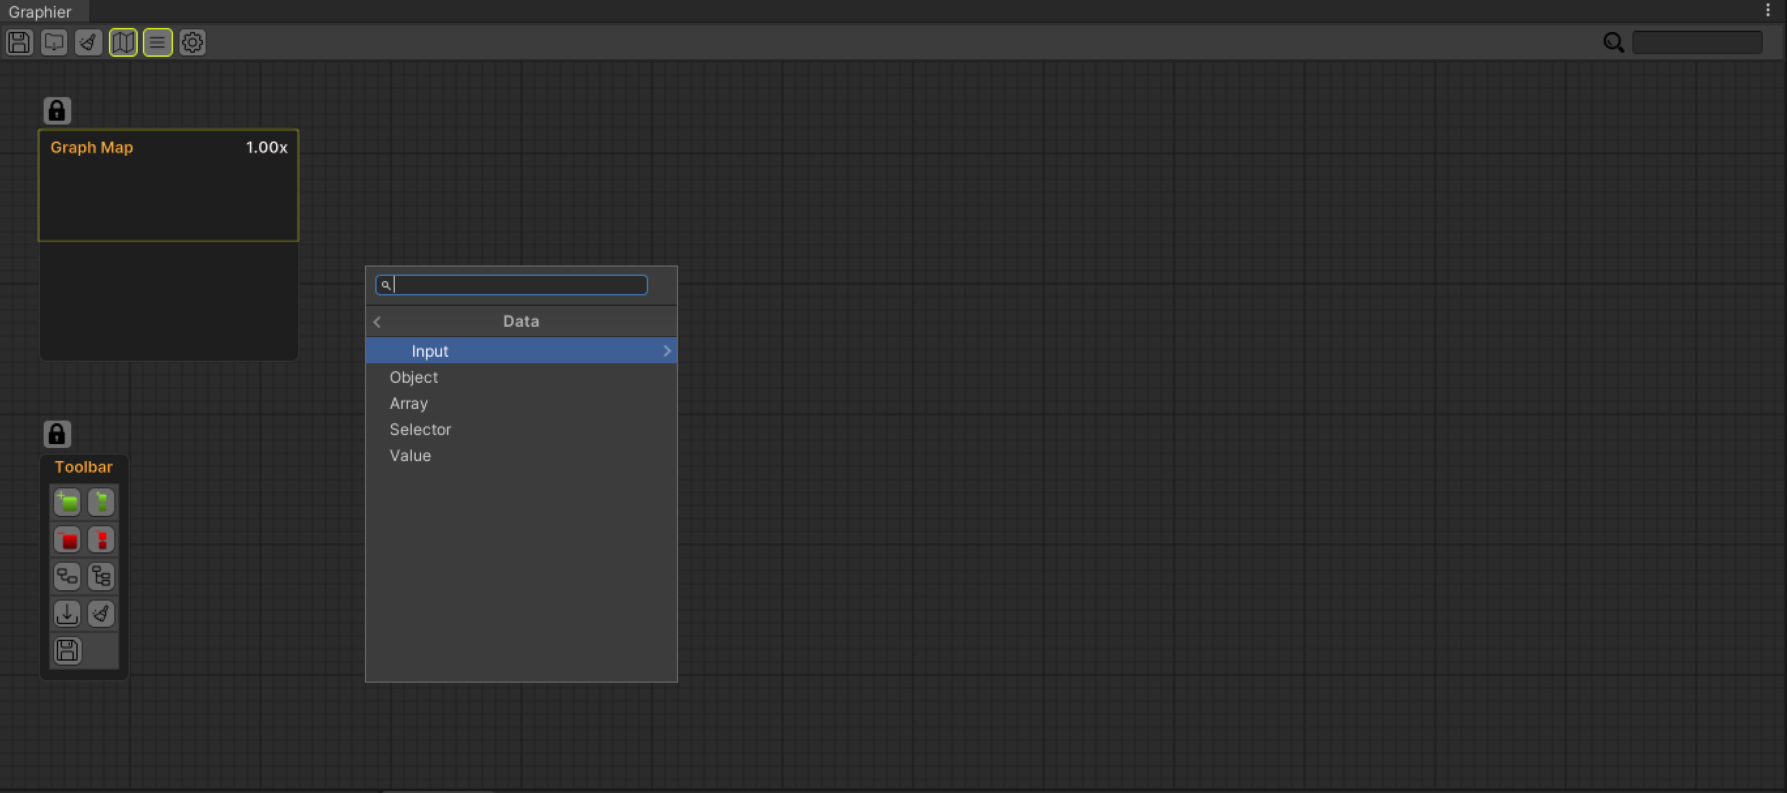Click the green add single node icon
The width and height of the screenshot is (1787, 793).
click(67, 503)
